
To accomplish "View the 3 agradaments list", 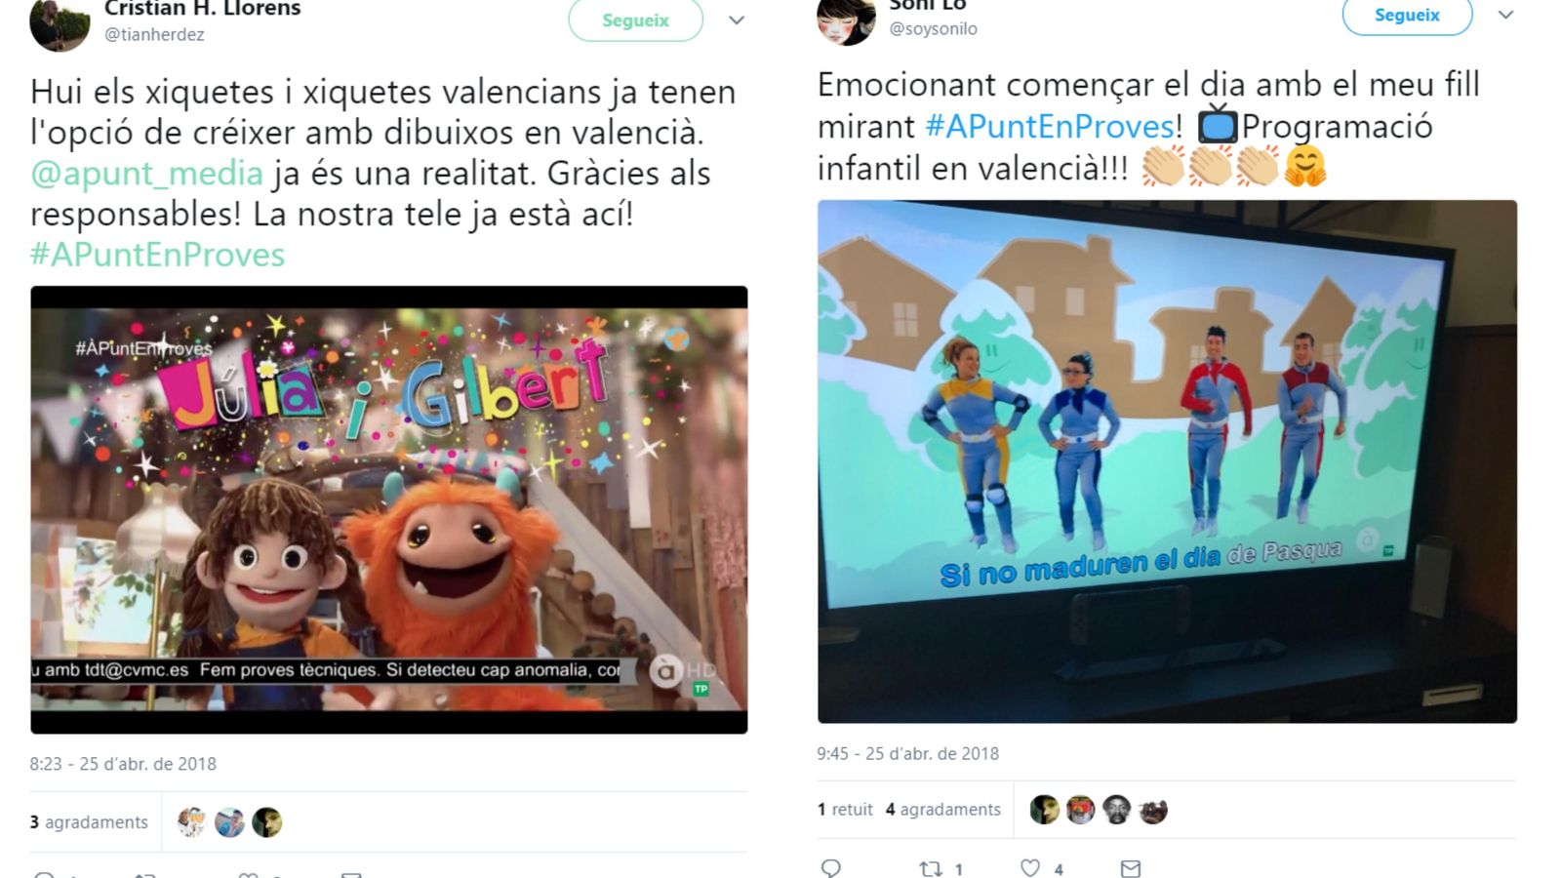I will (x=89, y=822).
